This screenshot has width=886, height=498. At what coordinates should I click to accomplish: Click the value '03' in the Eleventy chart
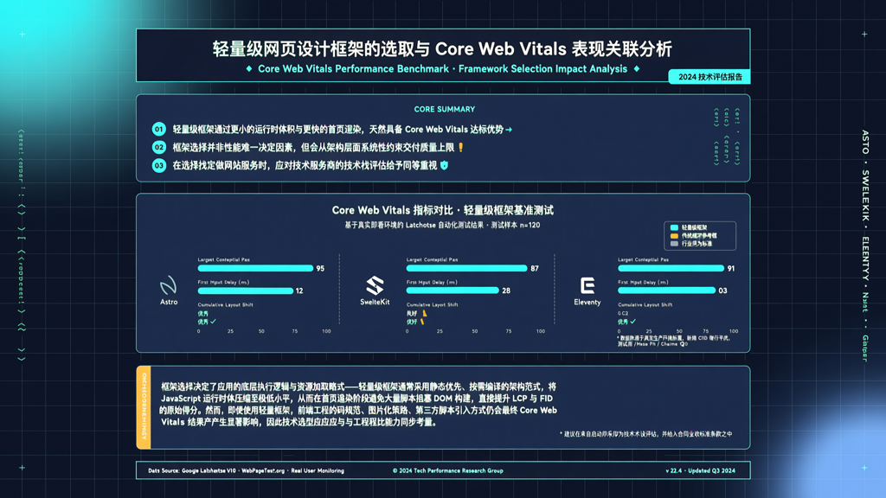tap(722, 290)
